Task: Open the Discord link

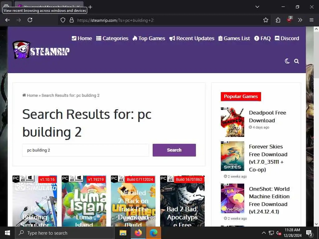Action: point(287,38)
